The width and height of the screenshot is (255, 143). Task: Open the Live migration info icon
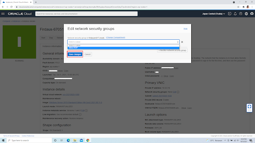pyautogui.click(x=80, y=114)
